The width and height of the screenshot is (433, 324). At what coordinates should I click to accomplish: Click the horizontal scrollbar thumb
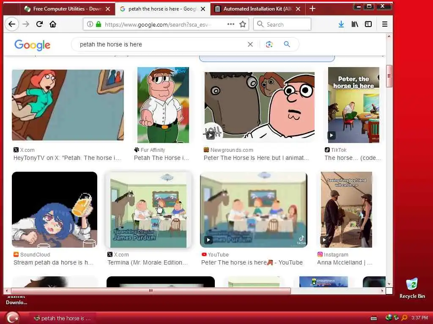[151, 291]
